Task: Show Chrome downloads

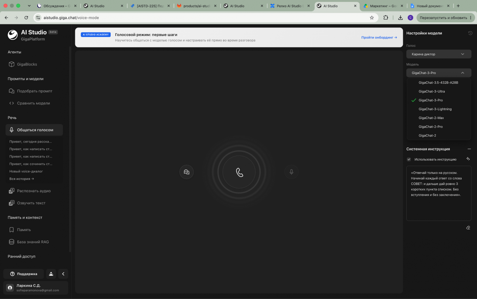Action: click(x=400, y=18)
